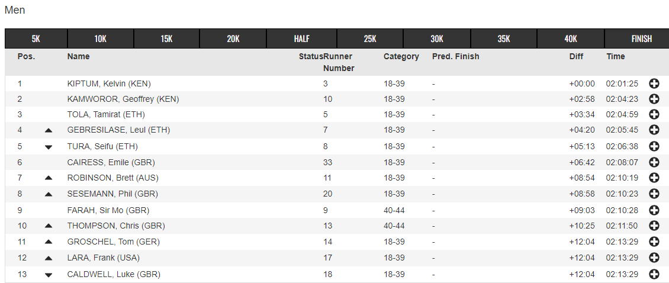
Task: Expand Leul Gebresilase's split details
Action: coord(654,130)
